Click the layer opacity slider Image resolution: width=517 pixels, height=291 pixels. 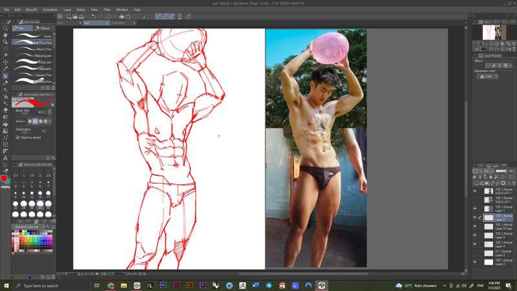pyautogui.click(x=500, y=171)
